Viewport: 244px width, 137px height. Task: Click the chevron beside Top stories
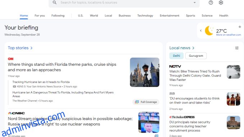[x=31, y=48]
